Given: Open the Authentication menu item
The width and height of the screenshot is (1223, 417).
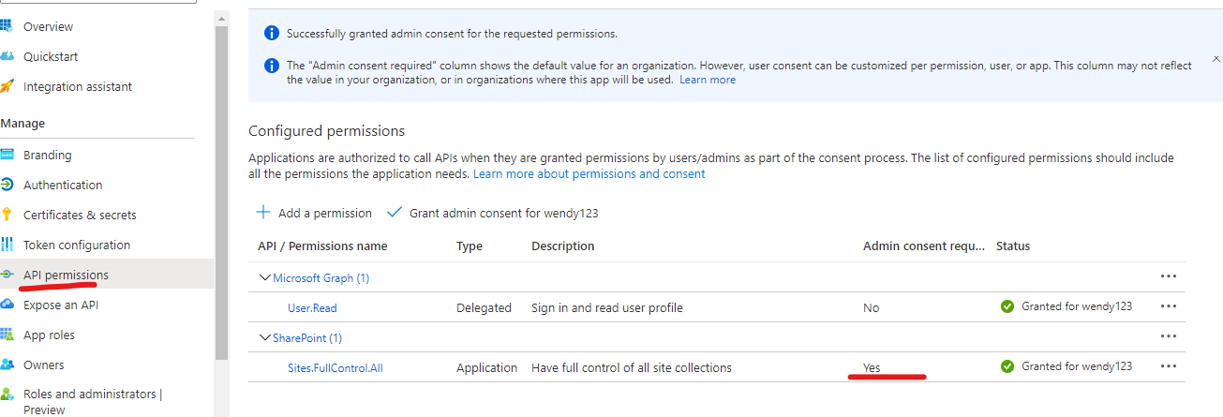Looking at the screenshot, I should pos(63,185).
